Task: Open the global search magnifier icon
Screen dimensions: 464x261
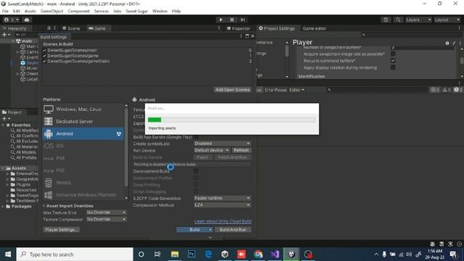Action: pos(398,20)
